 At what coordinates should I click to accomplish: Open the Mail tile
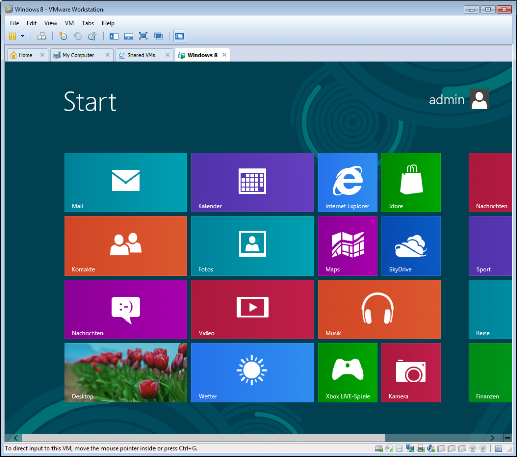tap(126, 182)
